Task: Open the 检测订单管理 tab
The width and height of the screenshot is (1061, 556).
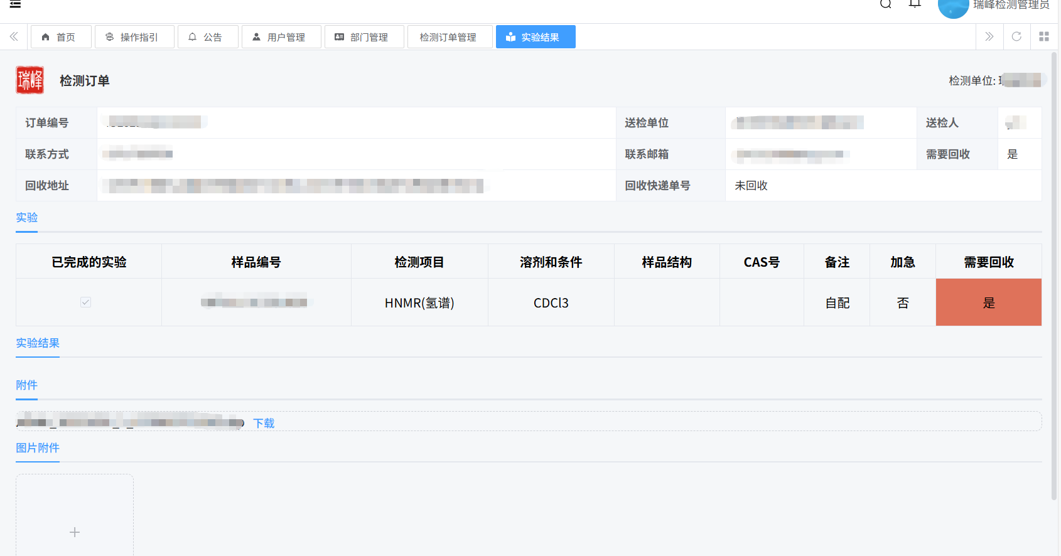Action: click(449, 37)
